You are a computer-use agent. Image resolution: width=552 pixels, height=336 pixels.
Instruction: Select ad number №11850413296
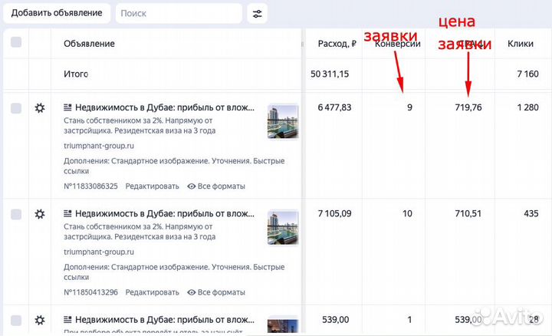(x=90, y=292)
